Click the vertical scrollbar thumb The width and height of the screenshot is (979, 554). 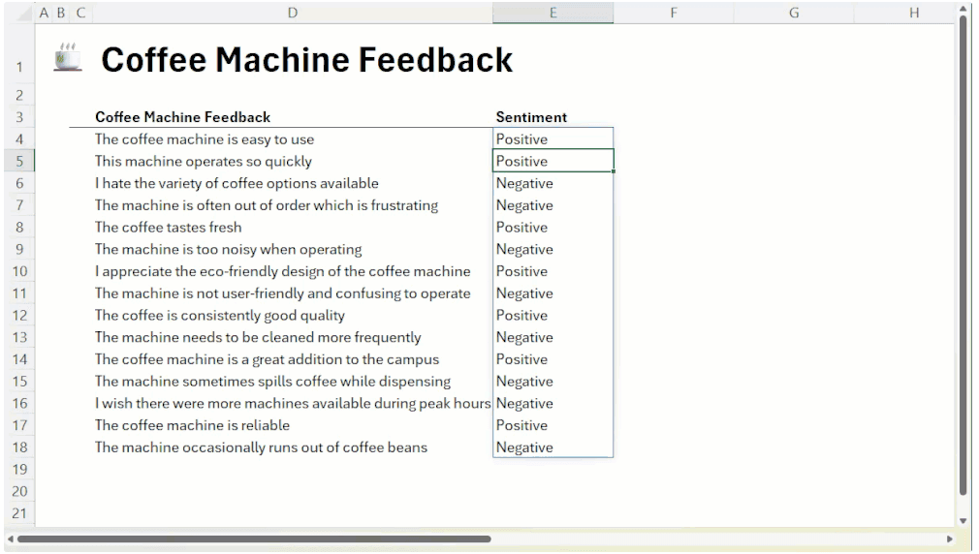pos(963,255)
